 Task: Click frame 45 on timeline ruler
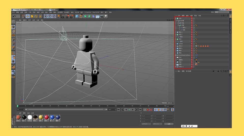91,106
